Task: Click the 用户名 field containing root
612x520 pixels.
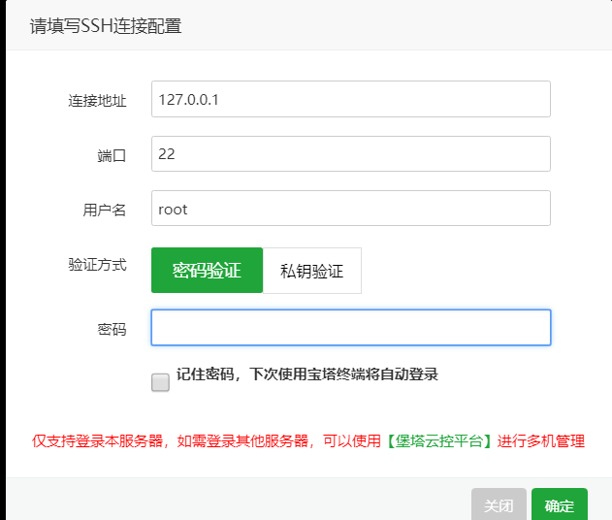Action: tap(350, 209)
